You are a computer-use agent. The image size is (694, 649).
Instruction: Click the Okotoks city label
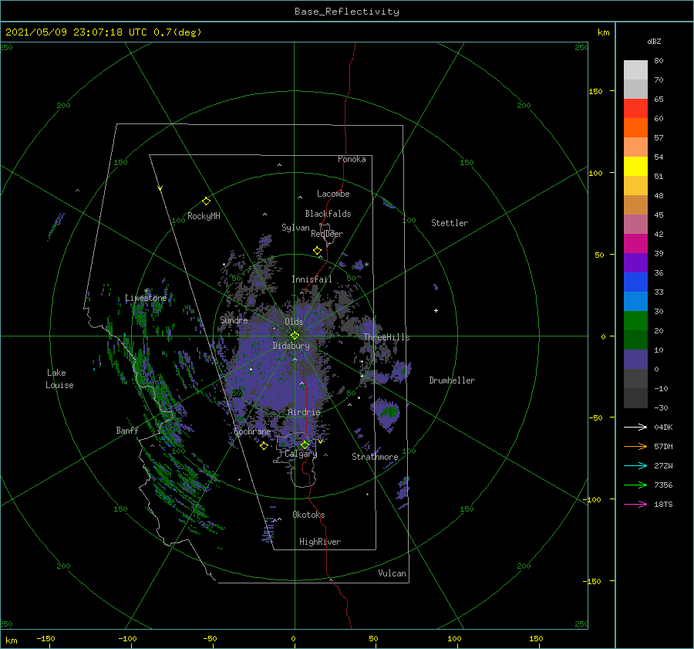[x=308, y=515]
